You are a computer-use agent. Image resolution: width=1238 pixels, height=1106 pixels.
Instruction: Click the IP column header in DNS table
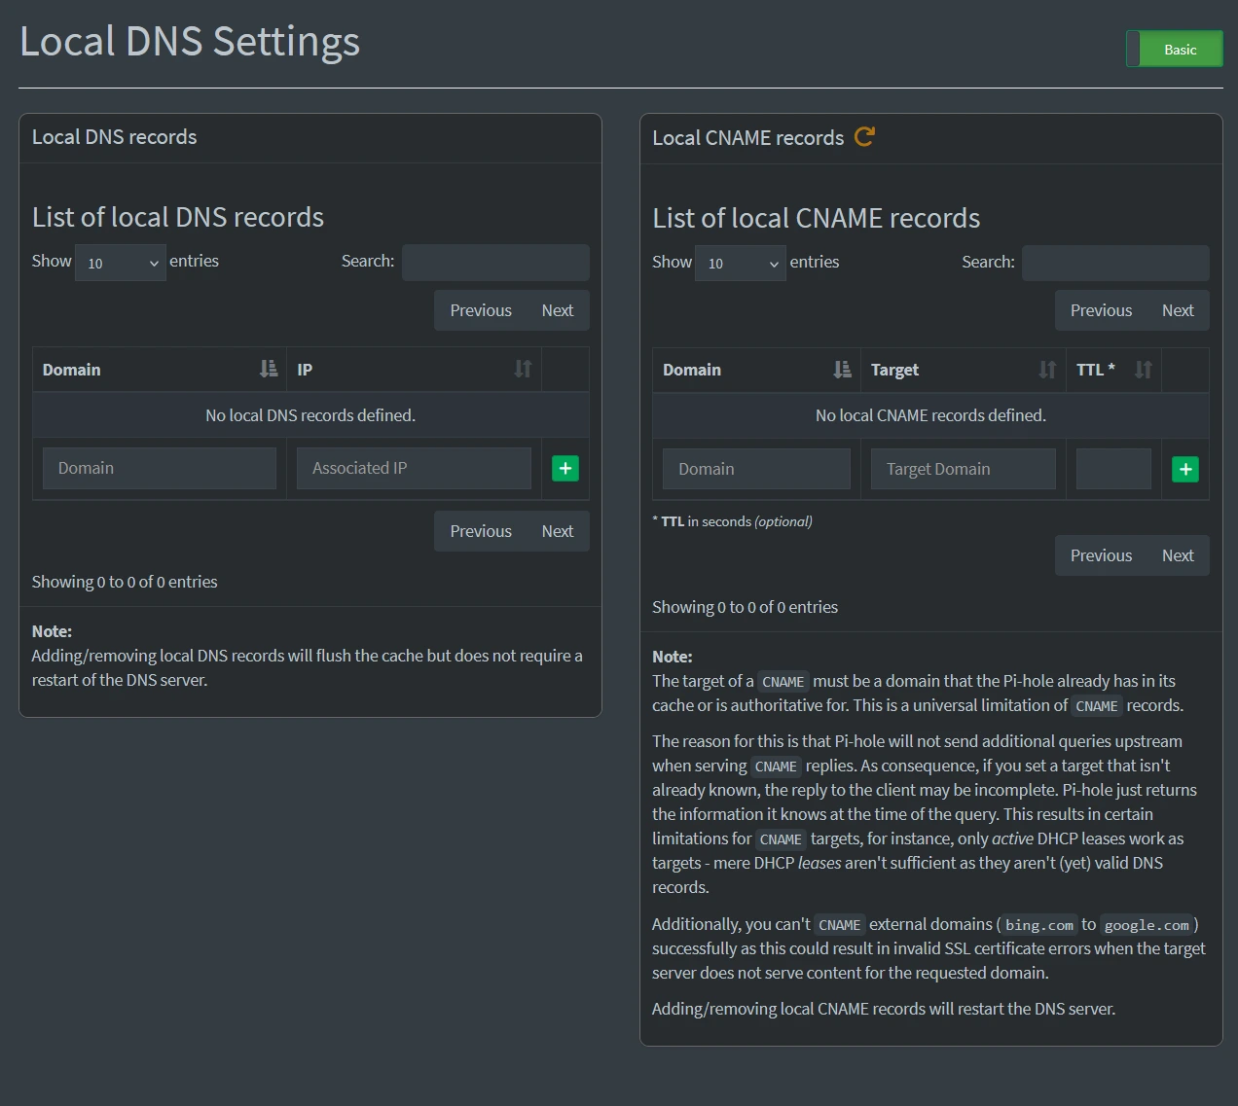coord(415,370)
